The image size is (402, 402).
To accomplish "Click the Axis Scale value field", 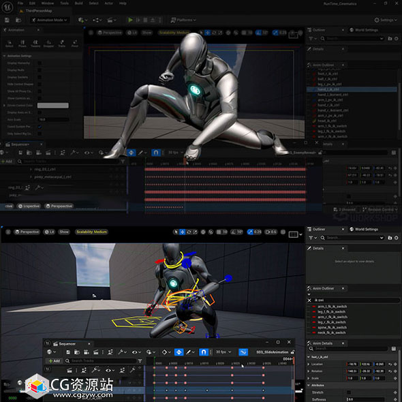I will [53, 119].
